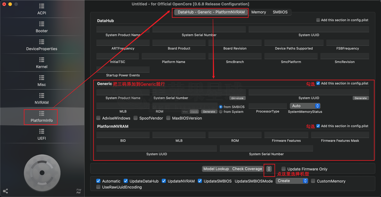Image resolution: width=381 pixels, height=197 pixels.
Task: Click the Platform Name field
Action: 174,56
